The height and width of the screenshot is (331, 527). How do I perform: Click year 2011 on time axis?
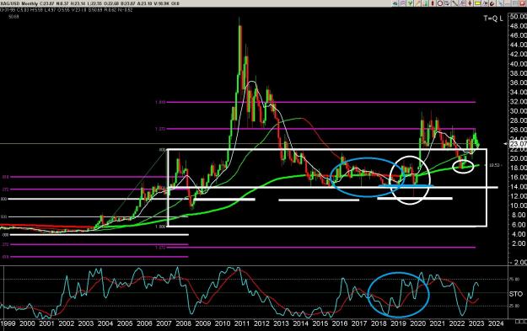tap(242, 323)
